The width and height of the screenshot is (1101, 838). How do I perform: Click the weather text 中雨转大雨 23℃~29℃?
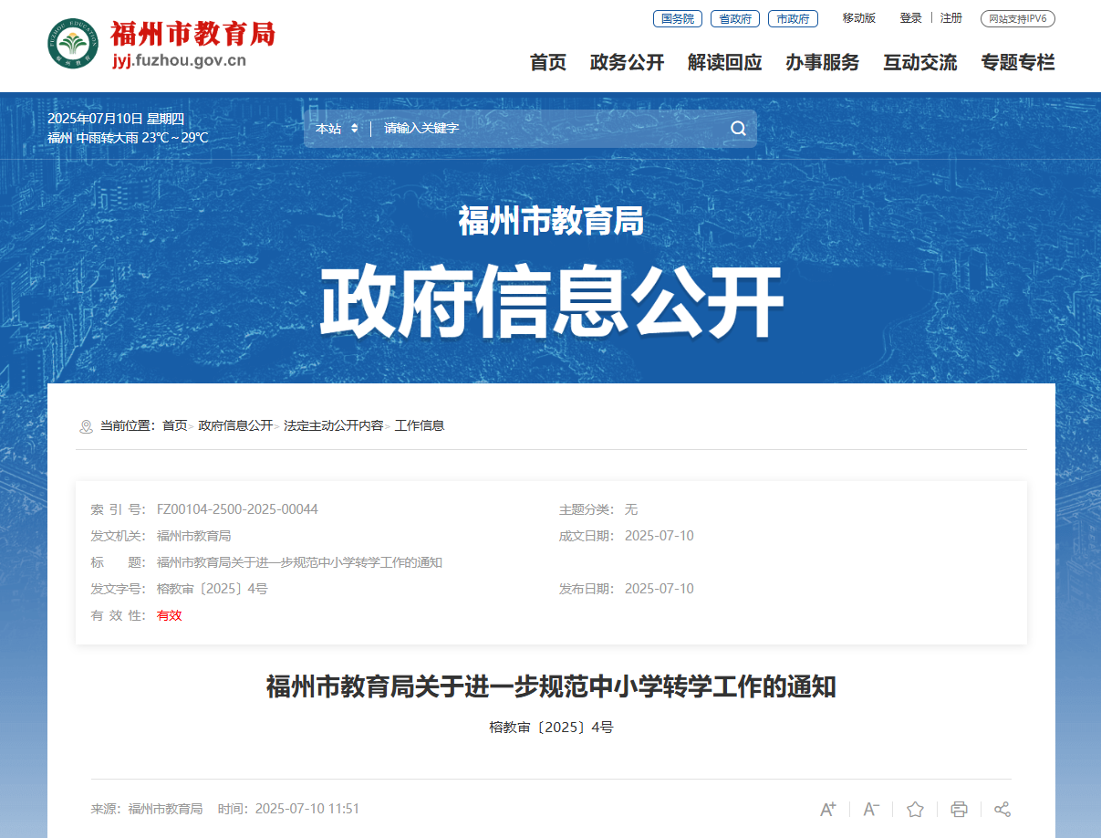142,138
